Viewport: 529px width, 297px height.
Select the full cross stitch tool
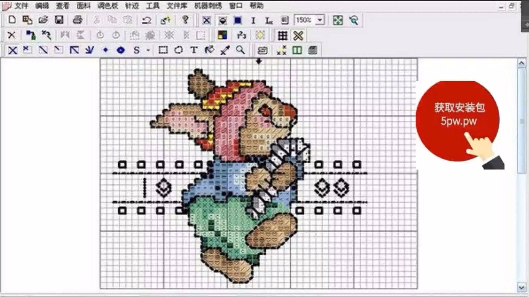tap(13, 50)
